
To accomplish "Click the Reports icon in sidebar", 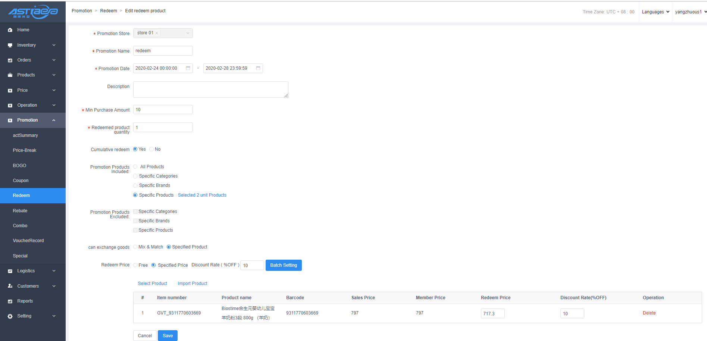I will click(x=10, y=301).
